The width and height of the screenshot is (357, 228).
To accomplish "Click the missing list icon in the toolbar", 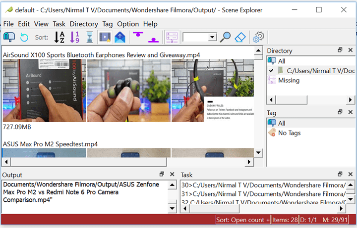I will pos(172,37).
